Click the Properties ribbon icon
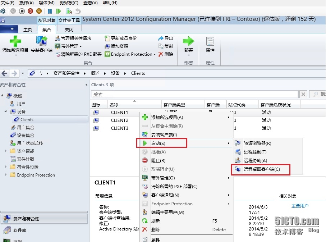Screen dimensions: 326x242 click(x=210, y=41)
